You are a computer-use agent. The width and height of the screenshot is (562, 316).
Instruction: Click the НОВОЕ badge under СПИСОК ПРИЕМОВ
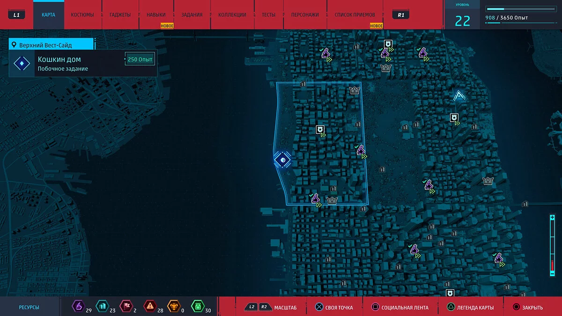[376, 26]
